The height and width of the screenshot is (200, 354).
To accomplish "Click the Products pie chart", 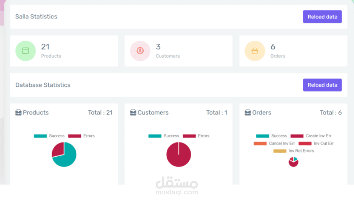I will [64, 154].
